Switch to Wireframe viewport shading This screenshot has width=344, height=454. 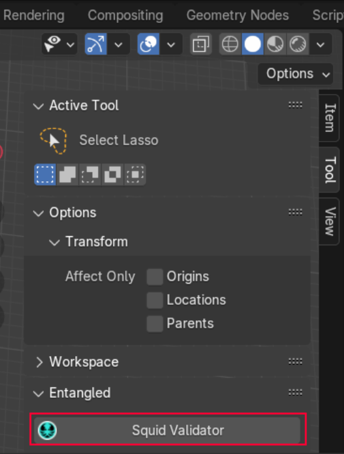230,44
